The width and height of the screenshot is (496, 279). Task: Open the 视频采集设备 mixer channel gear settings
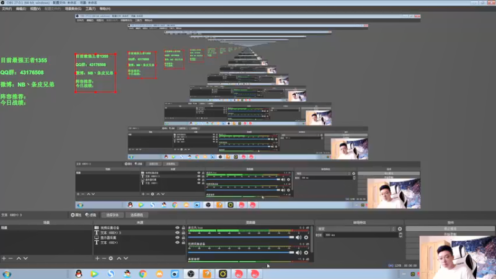click(306, 252)
